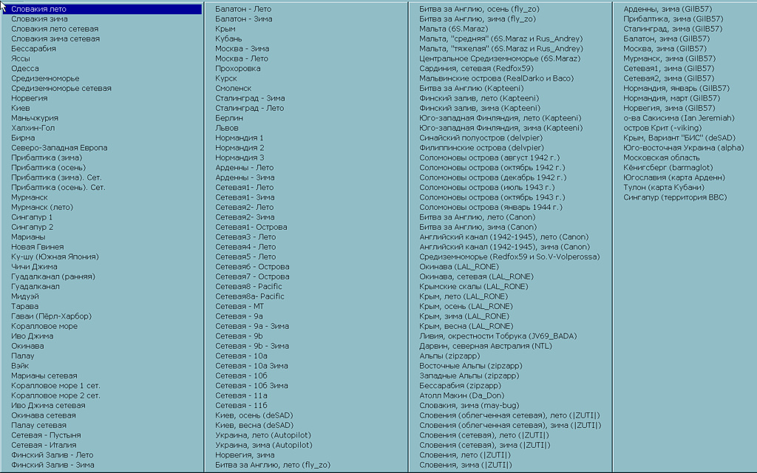Pick 'Сетевая - МТ' map
This screenshot has width=757, height=473.
240,306
